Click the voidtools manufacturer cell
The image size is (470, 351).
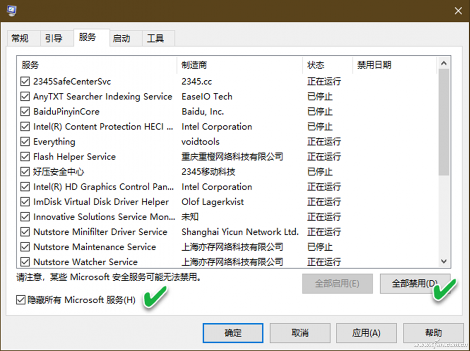[201, 141]
